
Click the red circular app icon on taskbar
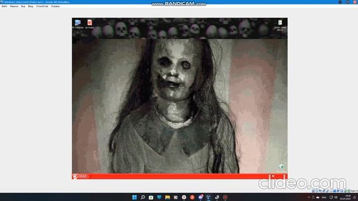coord(192,197)
